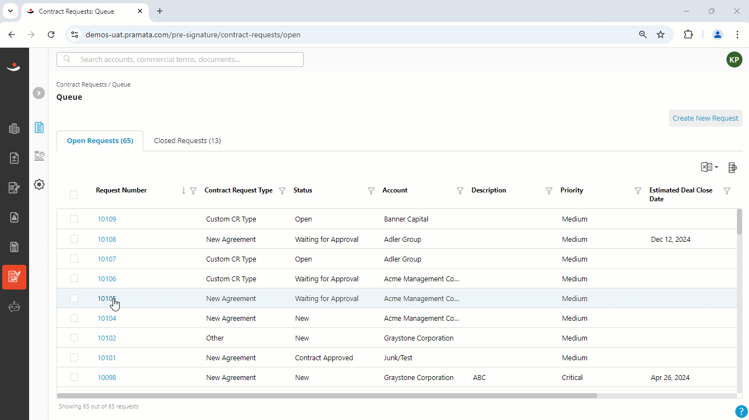Filter the Request Number column

pos(193,191)
